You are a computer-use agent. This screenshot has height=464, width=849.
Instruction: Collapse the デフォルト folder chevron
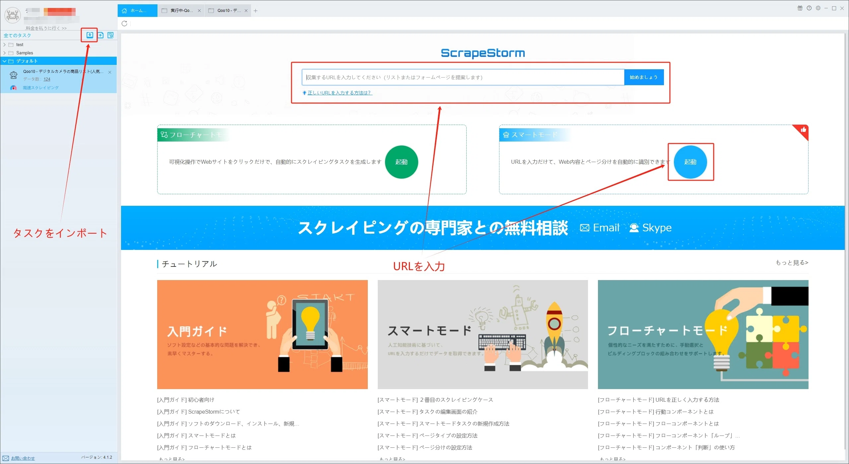pos(4,61)
